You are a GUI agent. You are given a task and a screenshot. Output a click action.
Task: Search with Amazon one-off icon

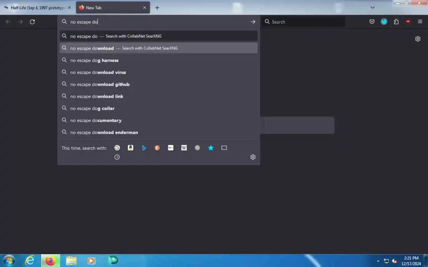click(130, 148)
